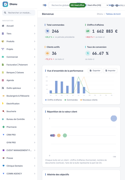This screenshot has height=180, width=125.
Task: Open the help icon in top bar
Action: [117, 5]
